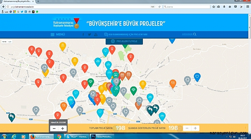
Task: Focus the address bar showing proje.kahramanmaras.bel.tr
Action: (80, 7)
